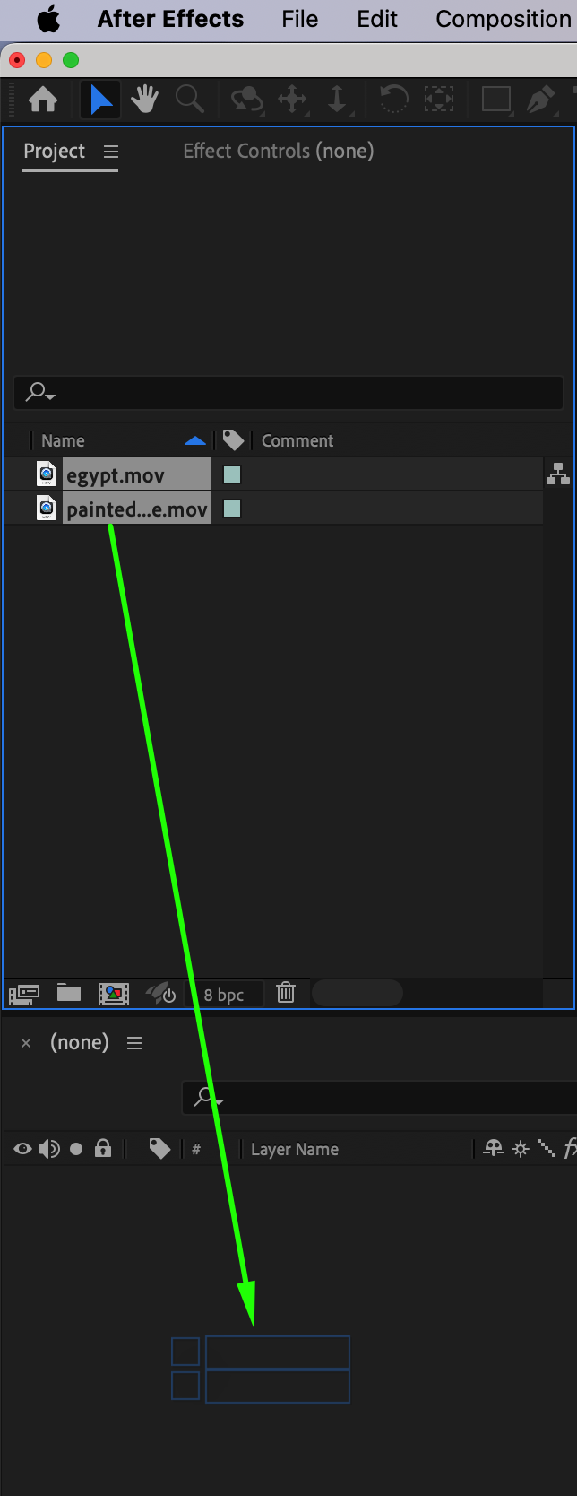Switch to Effect Controls (none) tab
The height and width of the screenshot is (1496, 577).
[279, 151]
